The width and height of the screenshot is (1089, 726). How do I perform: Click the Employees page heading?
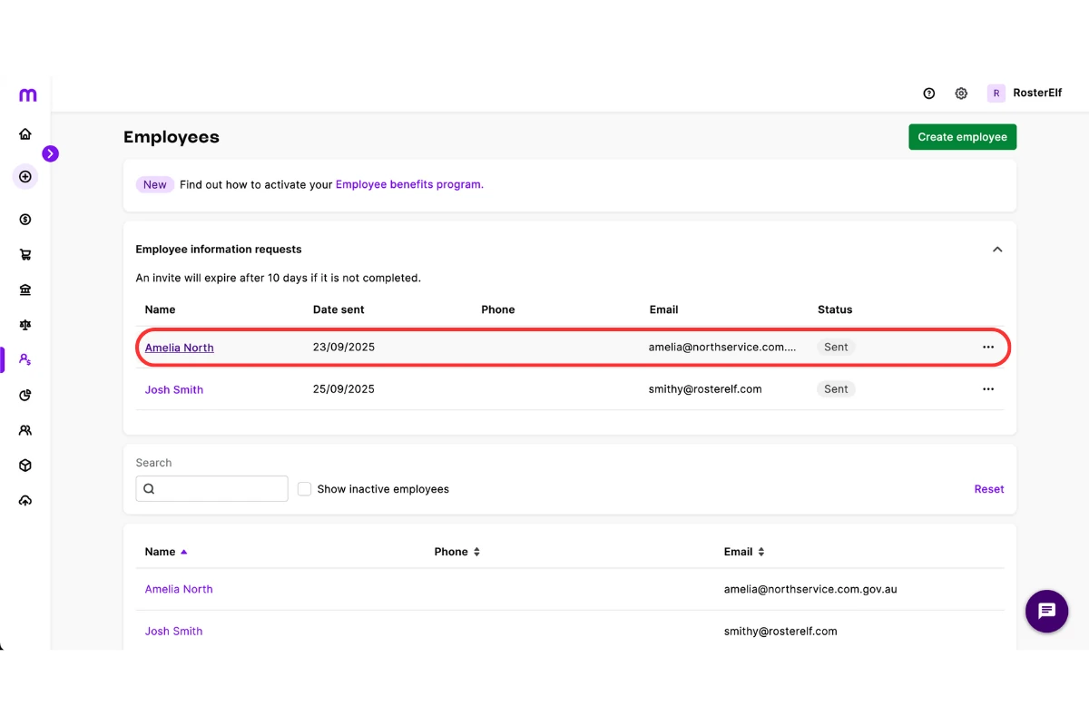[172, 137]
